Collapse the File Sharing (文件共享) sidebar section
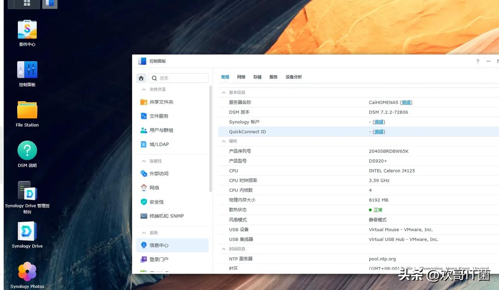Screen dimensions: 499x290 tap(143, 90)
